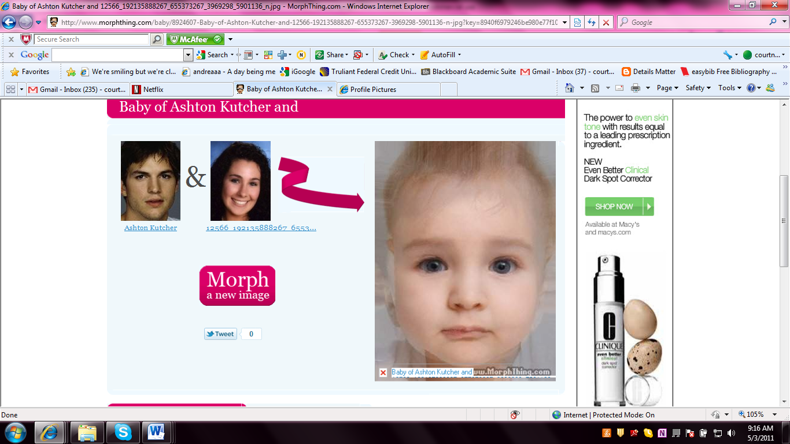The image size is (790, 444).
Task: Close the McAfee toolbar
Action: tap(11, 39)
